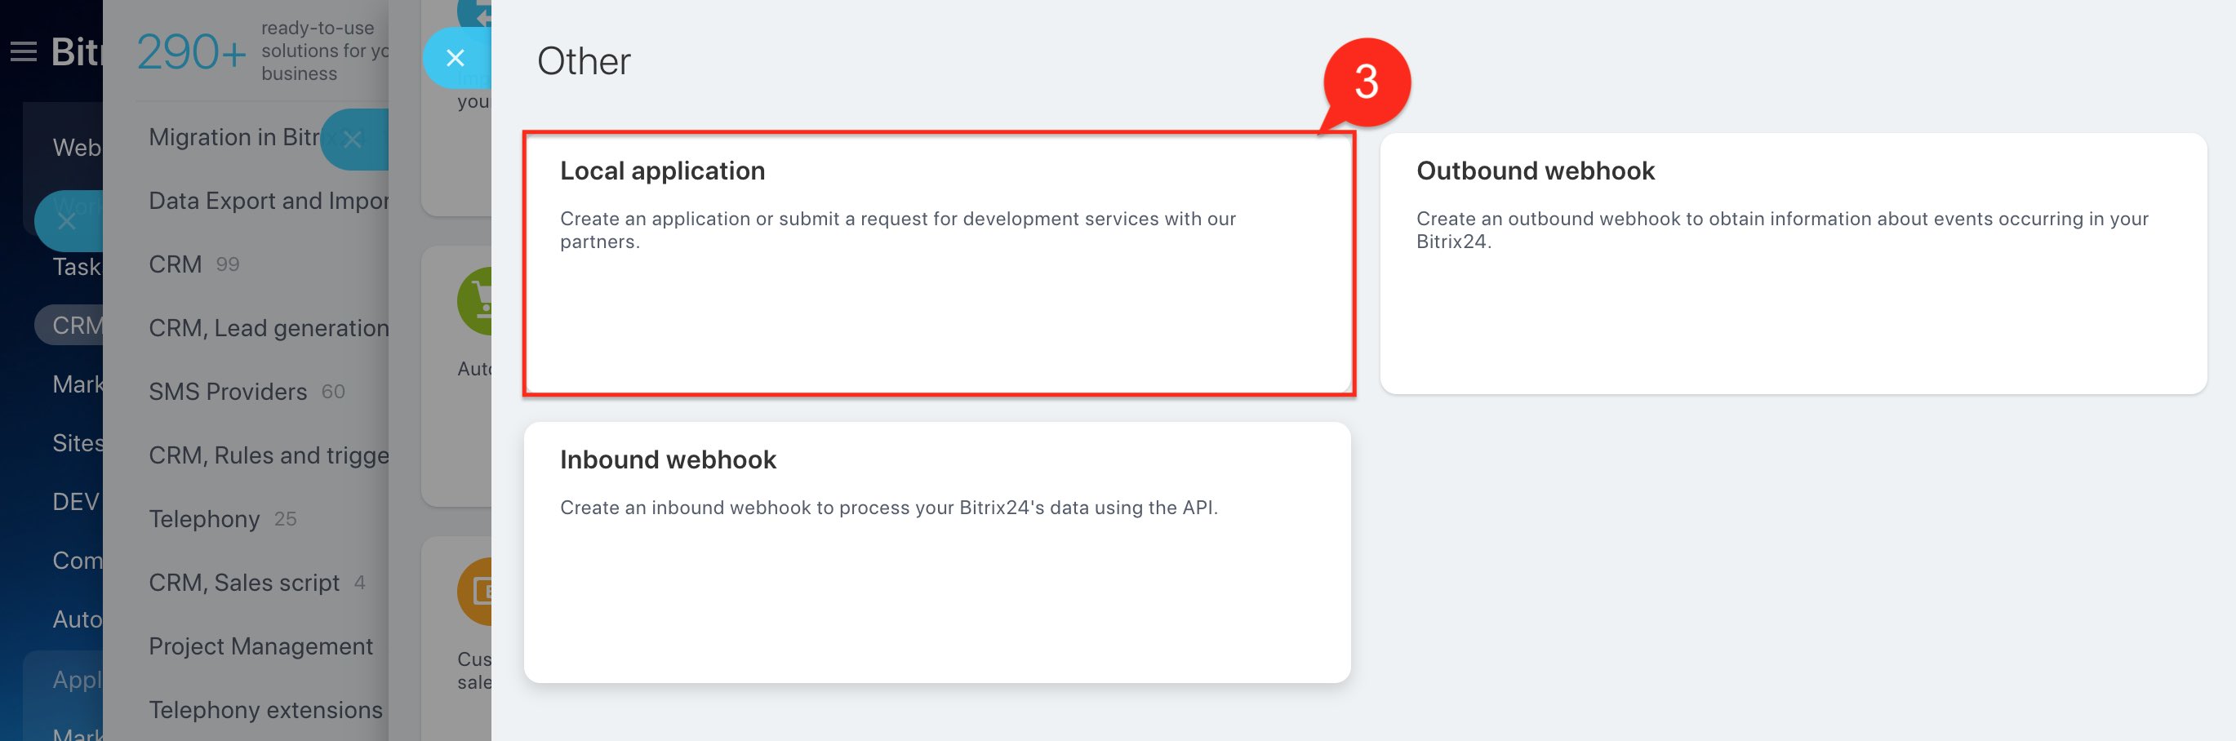Select the Inbound webhook card
The image size is (2236, 741).
click(x=937, y=552)
